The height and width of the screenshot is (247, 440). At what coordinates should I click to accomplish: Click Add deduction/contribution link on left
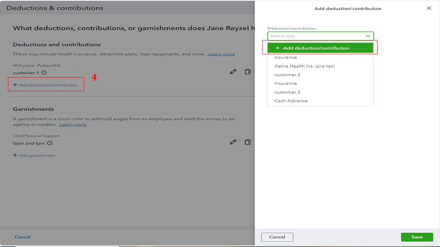click(45, 85)
